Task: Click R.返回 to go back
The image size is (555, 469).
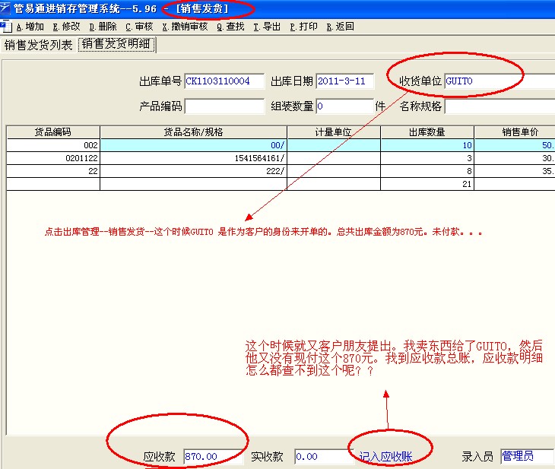Action: (x=340, y=27)
